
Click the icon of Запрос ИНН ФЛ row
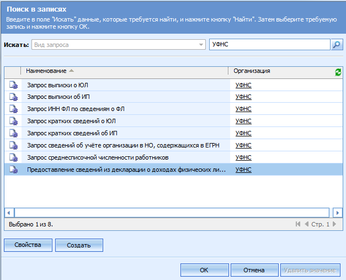pos(13,109)
